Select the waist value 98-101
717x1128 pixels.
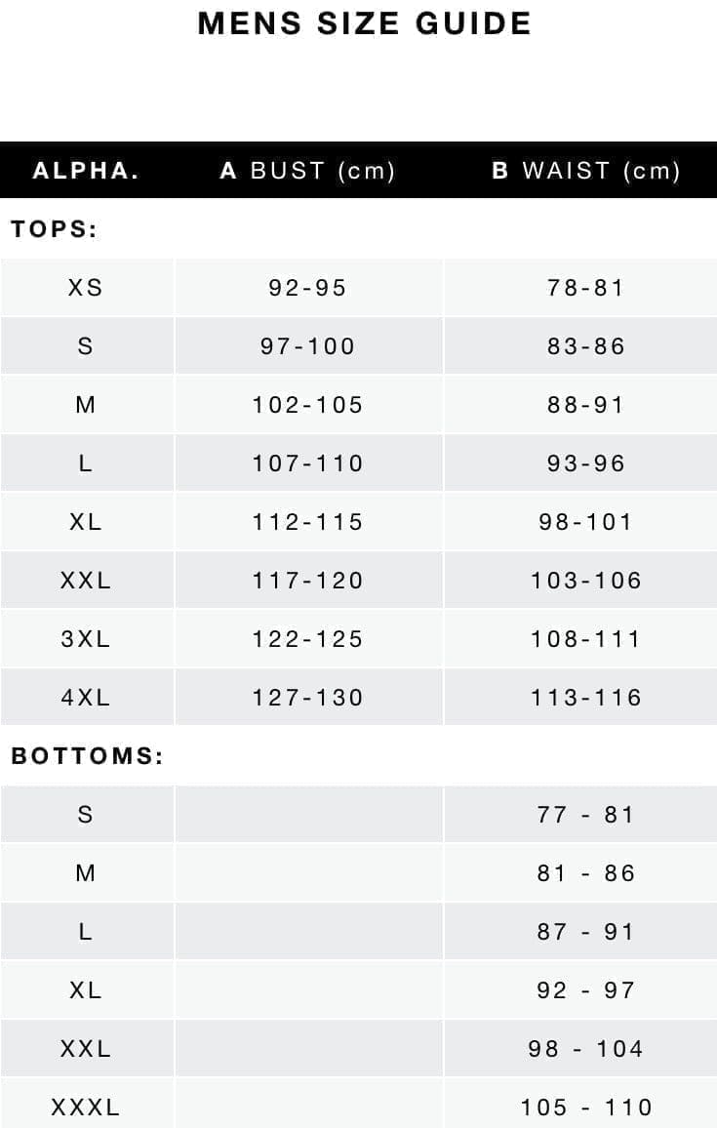(585, 522)
